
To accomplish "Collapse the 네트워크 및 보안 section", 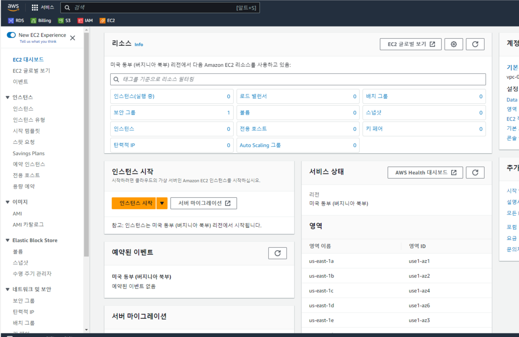I will click(7, 289).
